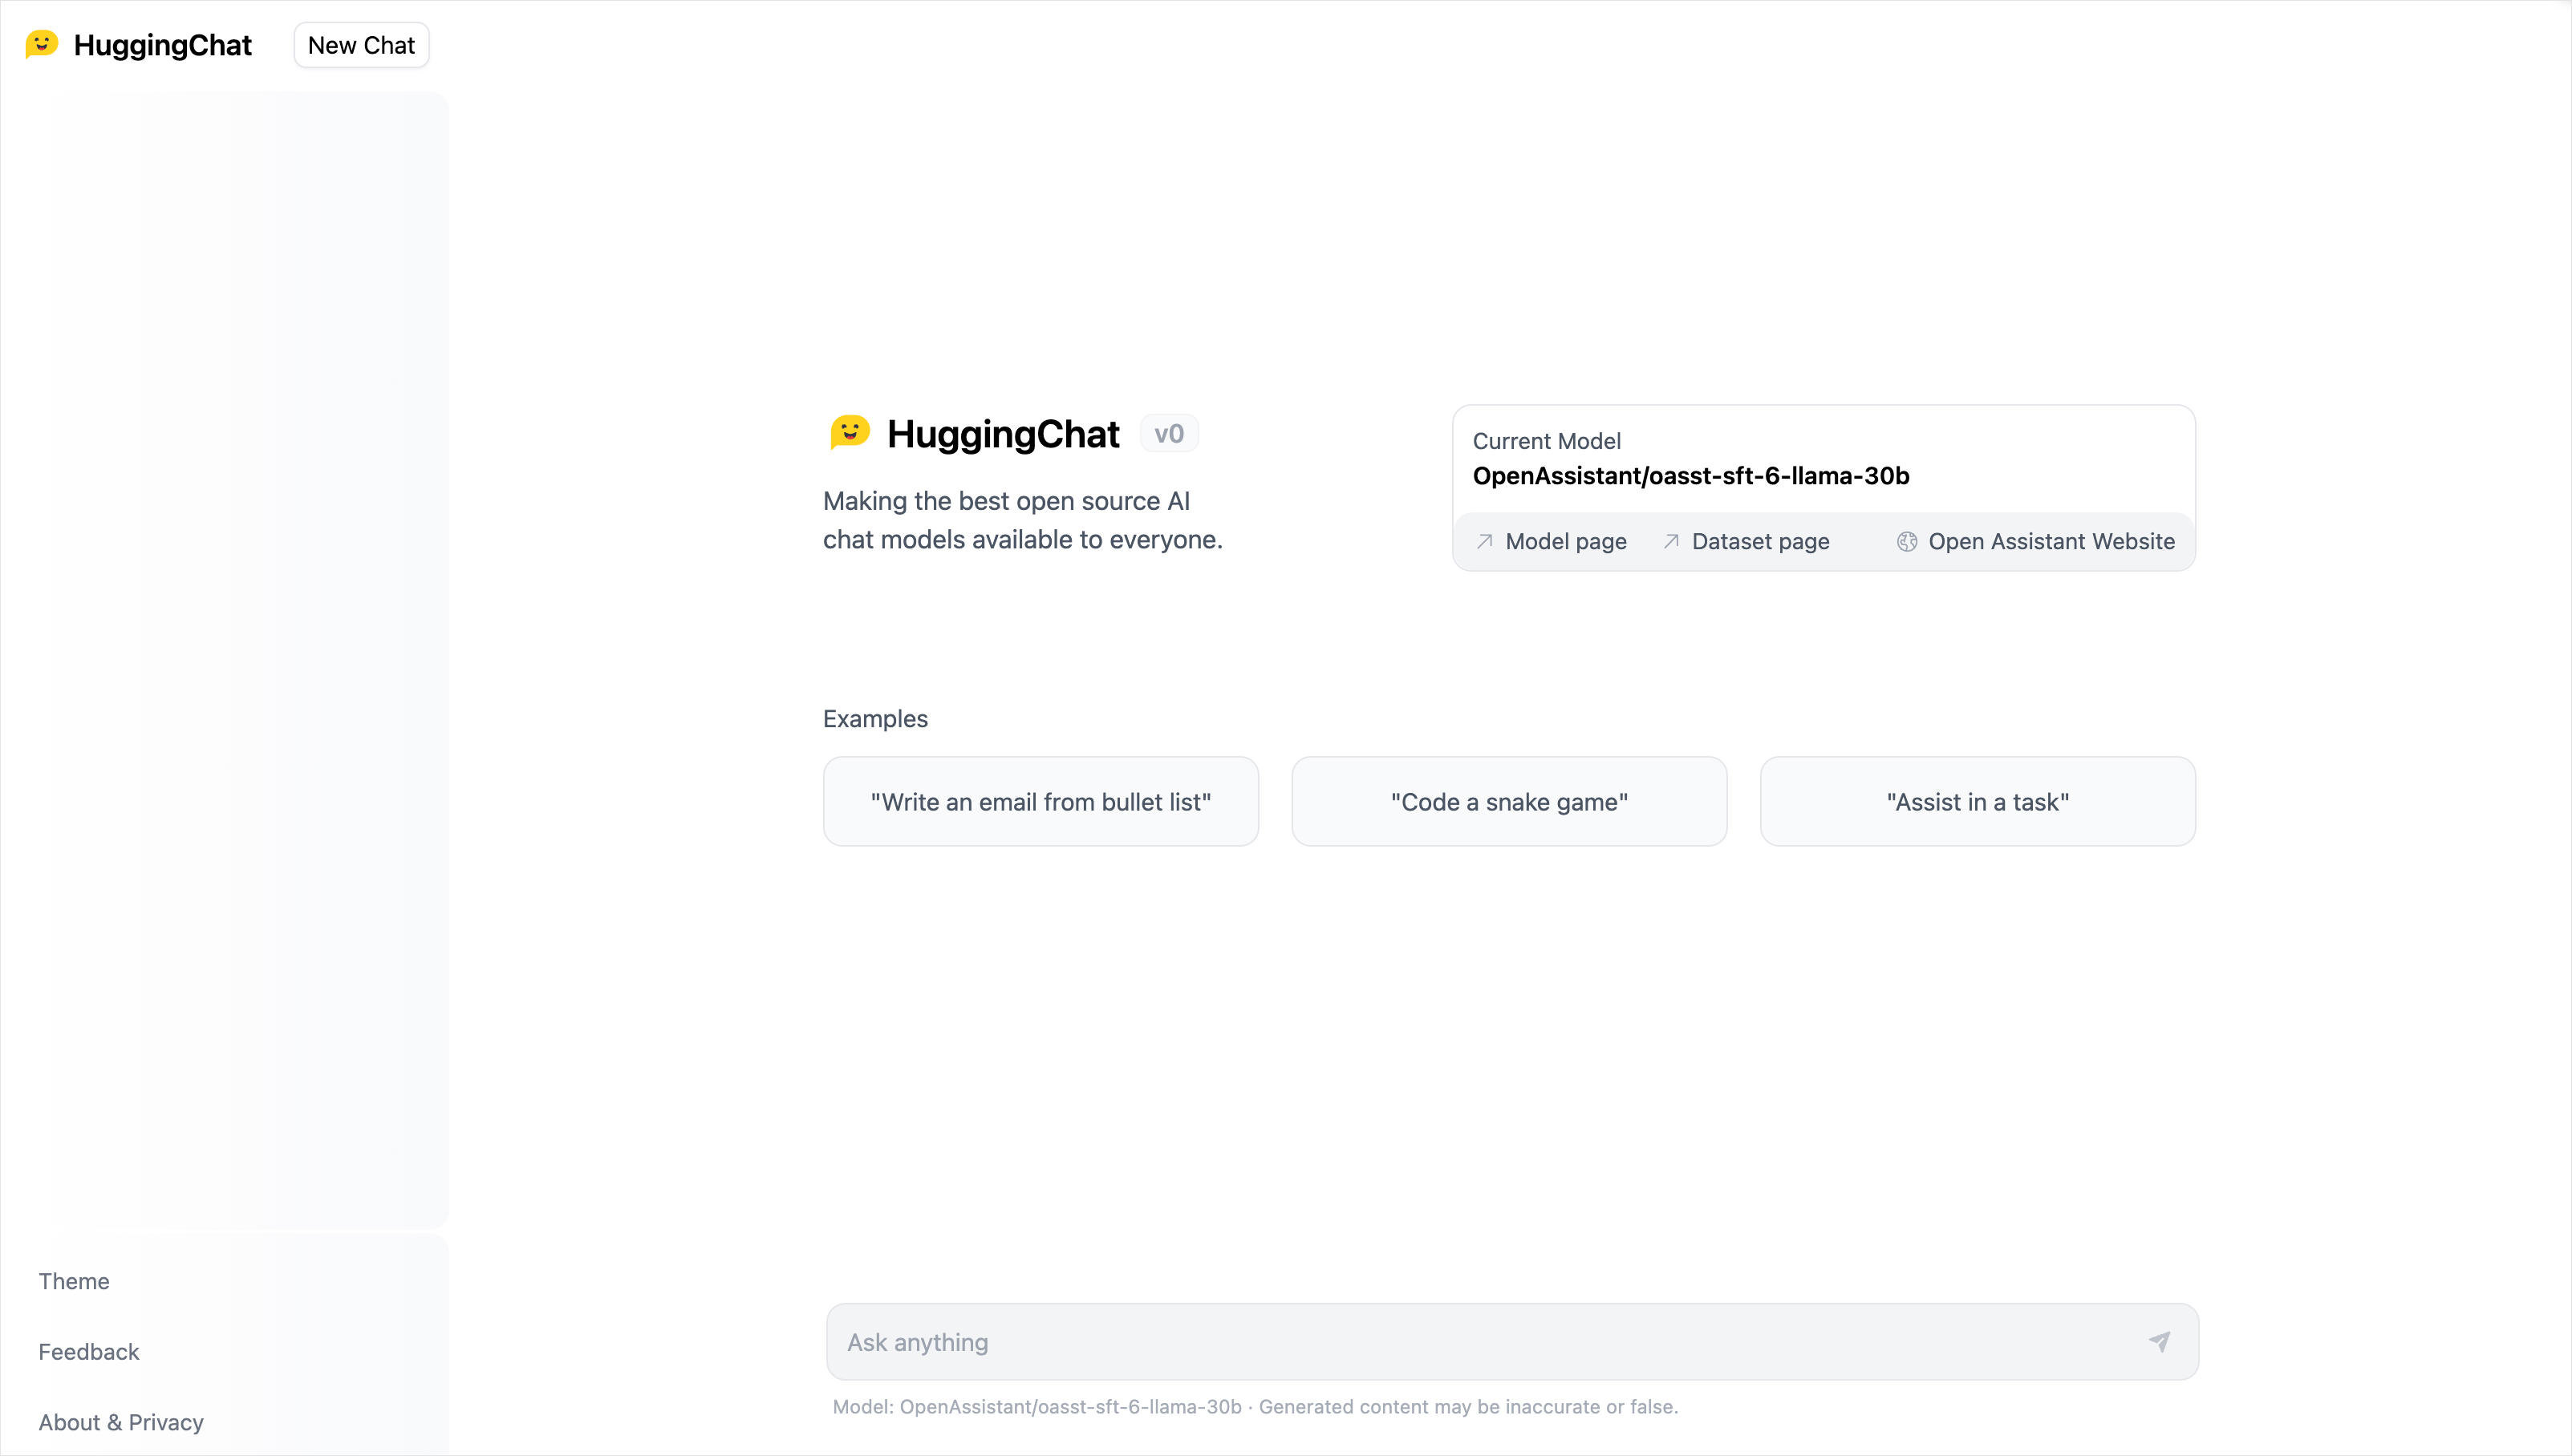The height and width of the screenshot is (1456, 2572).
Task: Click the "Generated content may be inaccurate" disclaimer text
Action: click(x=1467, y=1406)
